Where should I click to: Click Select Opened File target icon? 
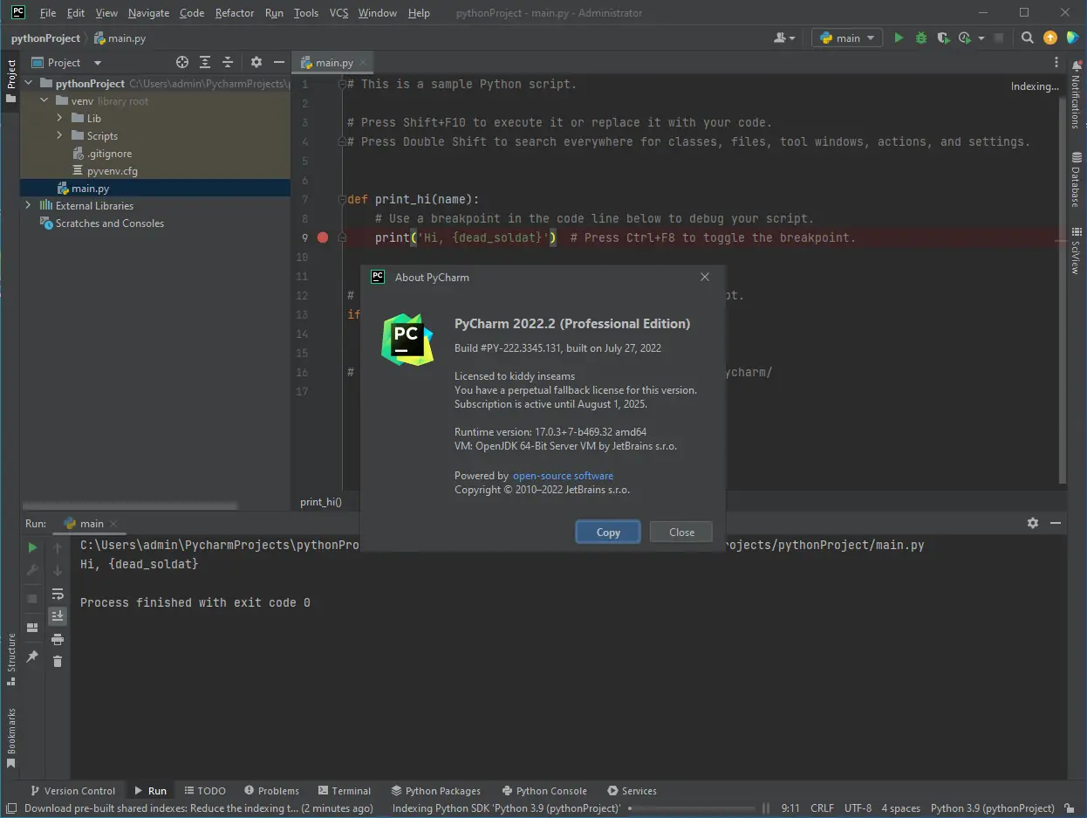182,62
